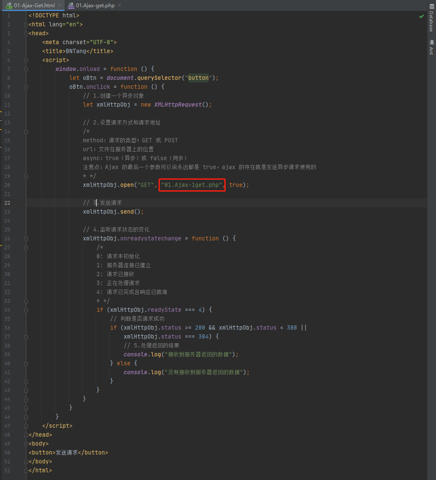This screenshot has width=436, height=480.
Task: Click the comment "// 2.设置请求方式和请求地址"
Action: click(122, 122)
